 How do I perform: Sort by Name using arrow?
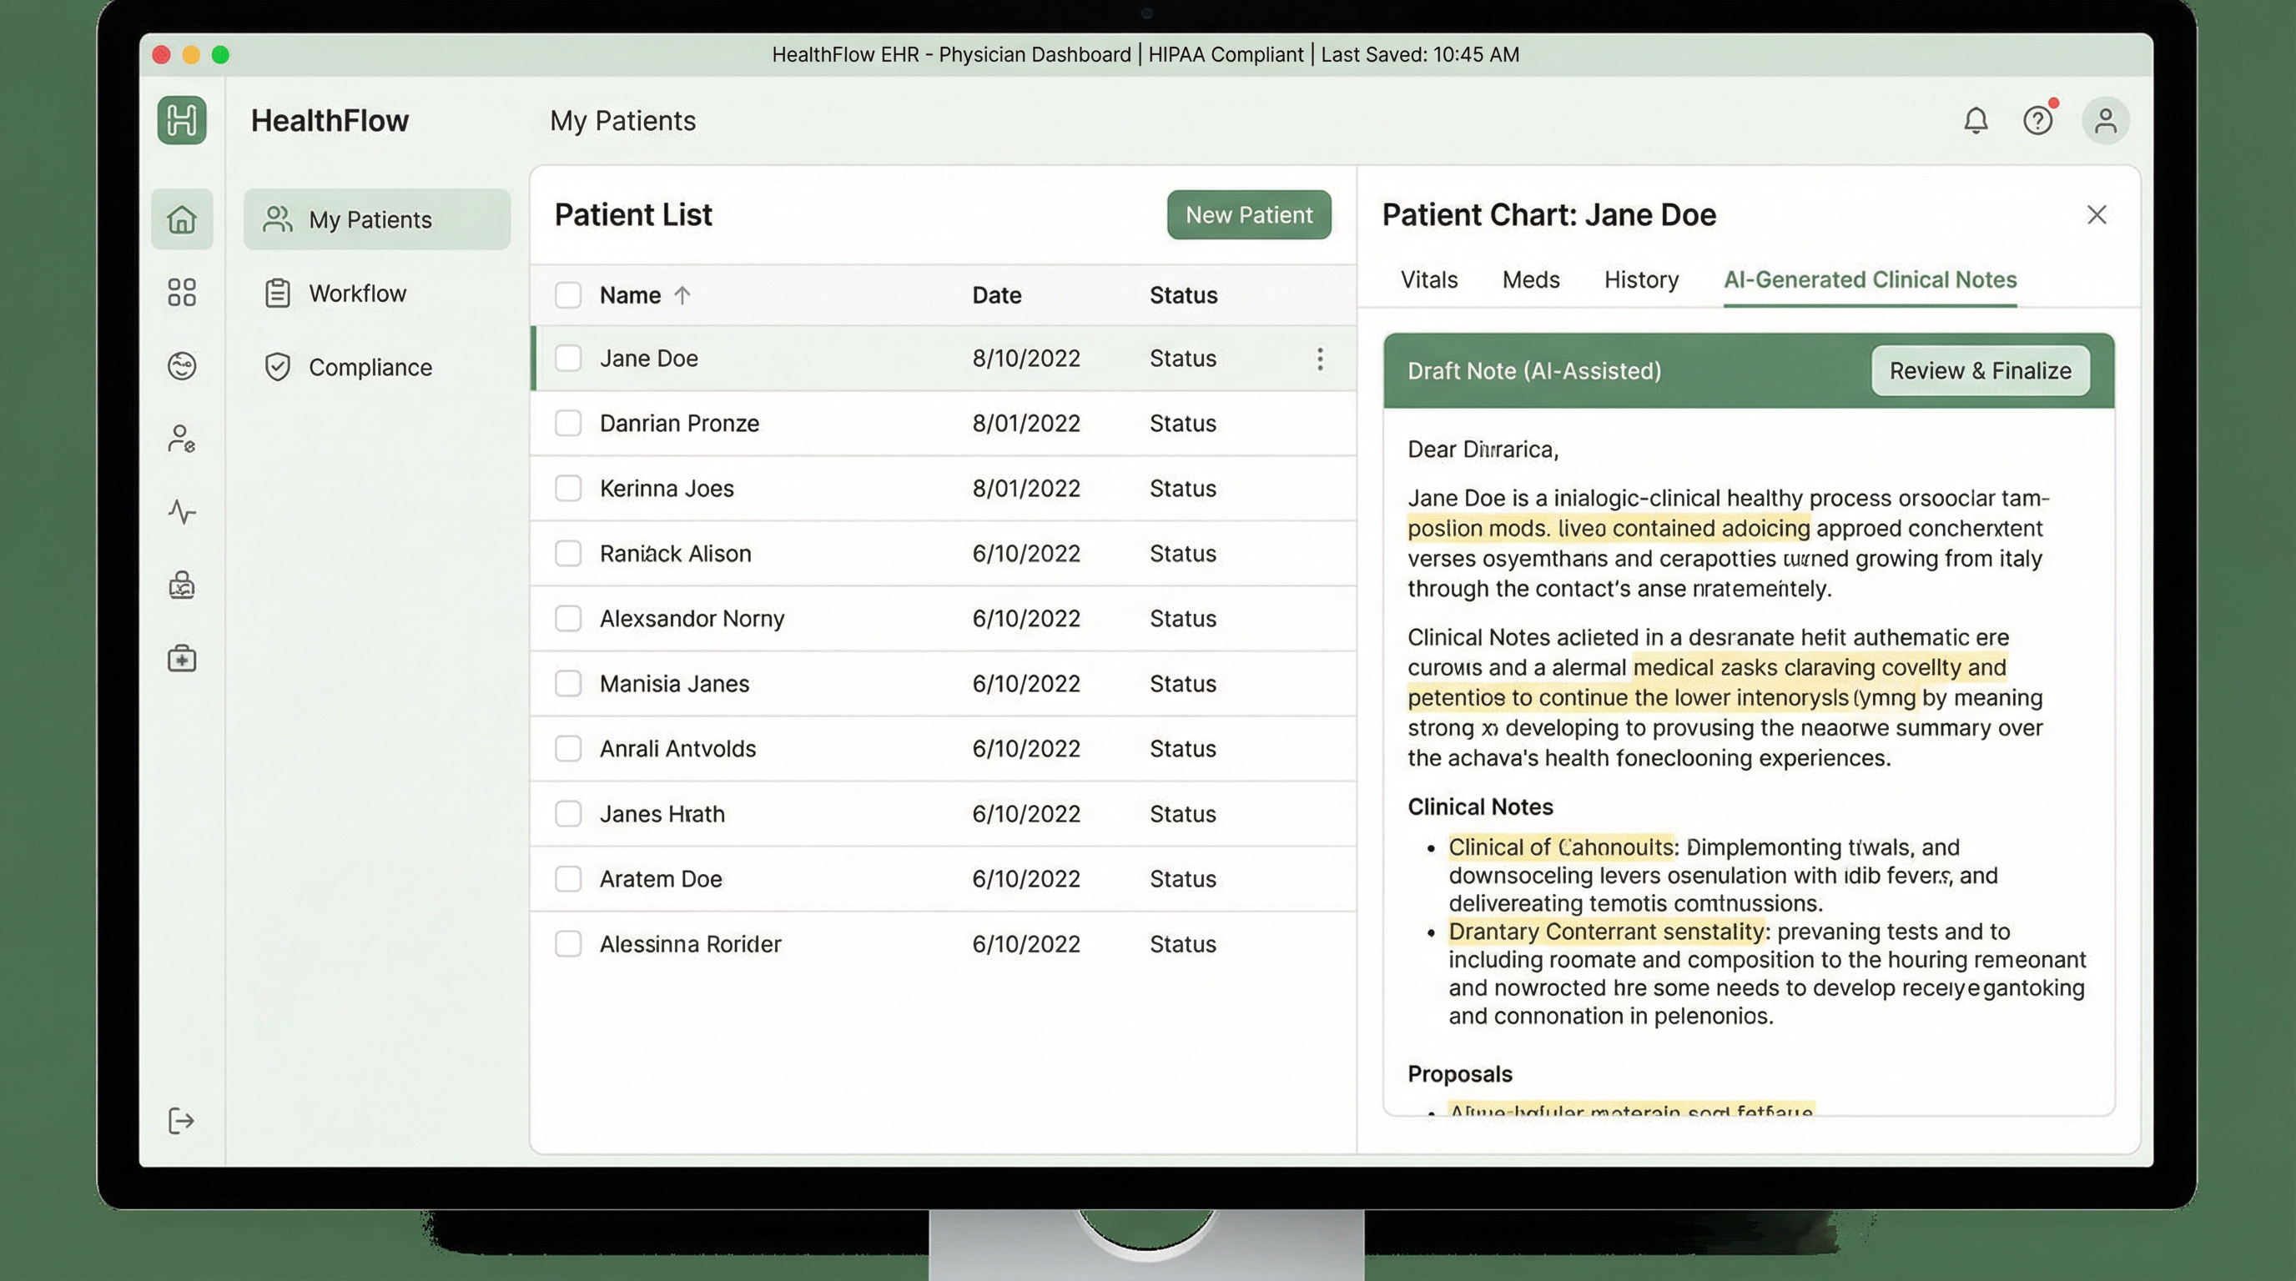click(x=682, y=295)
